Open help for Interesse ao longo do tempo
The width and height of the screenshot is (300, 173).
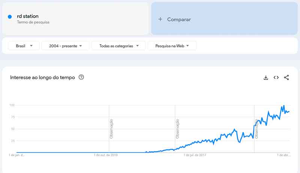[x=81, y=77]
